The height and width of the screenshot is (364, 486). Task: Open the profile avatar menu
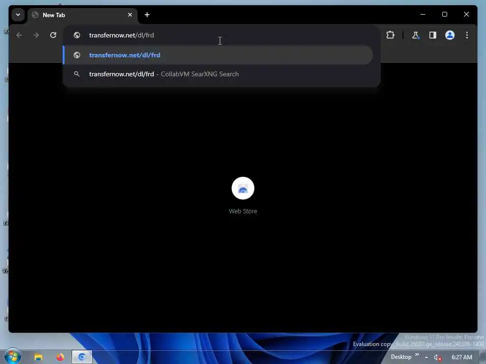450,35
